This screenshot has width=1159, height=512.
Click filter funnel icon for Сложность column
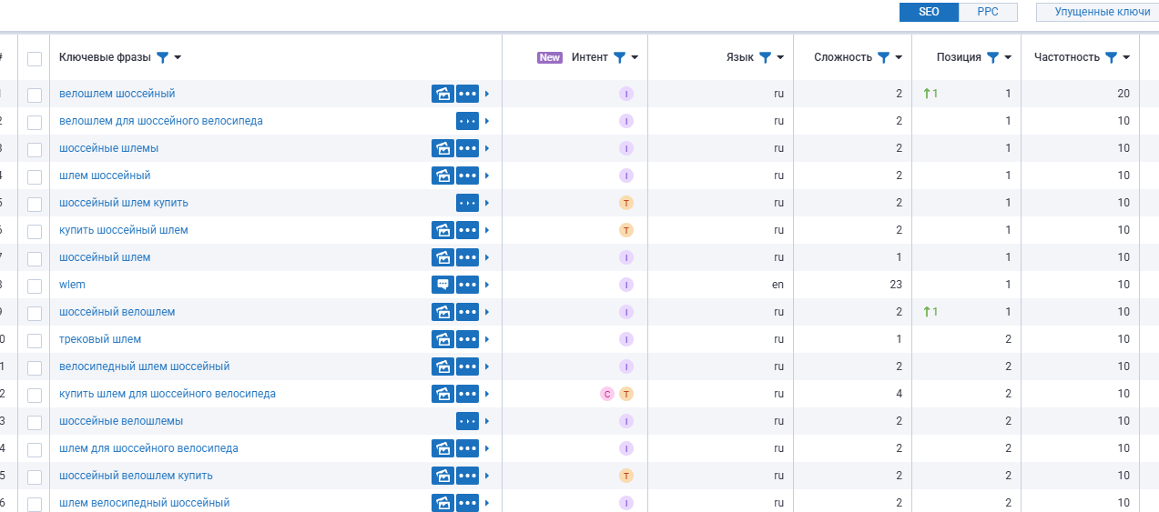pos(882,57)
